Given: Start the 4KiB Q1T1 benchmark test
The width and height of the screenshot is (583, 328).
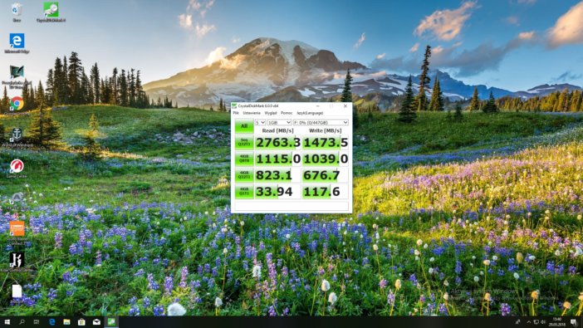Looking at the screenshot, I should pos(244,192).
